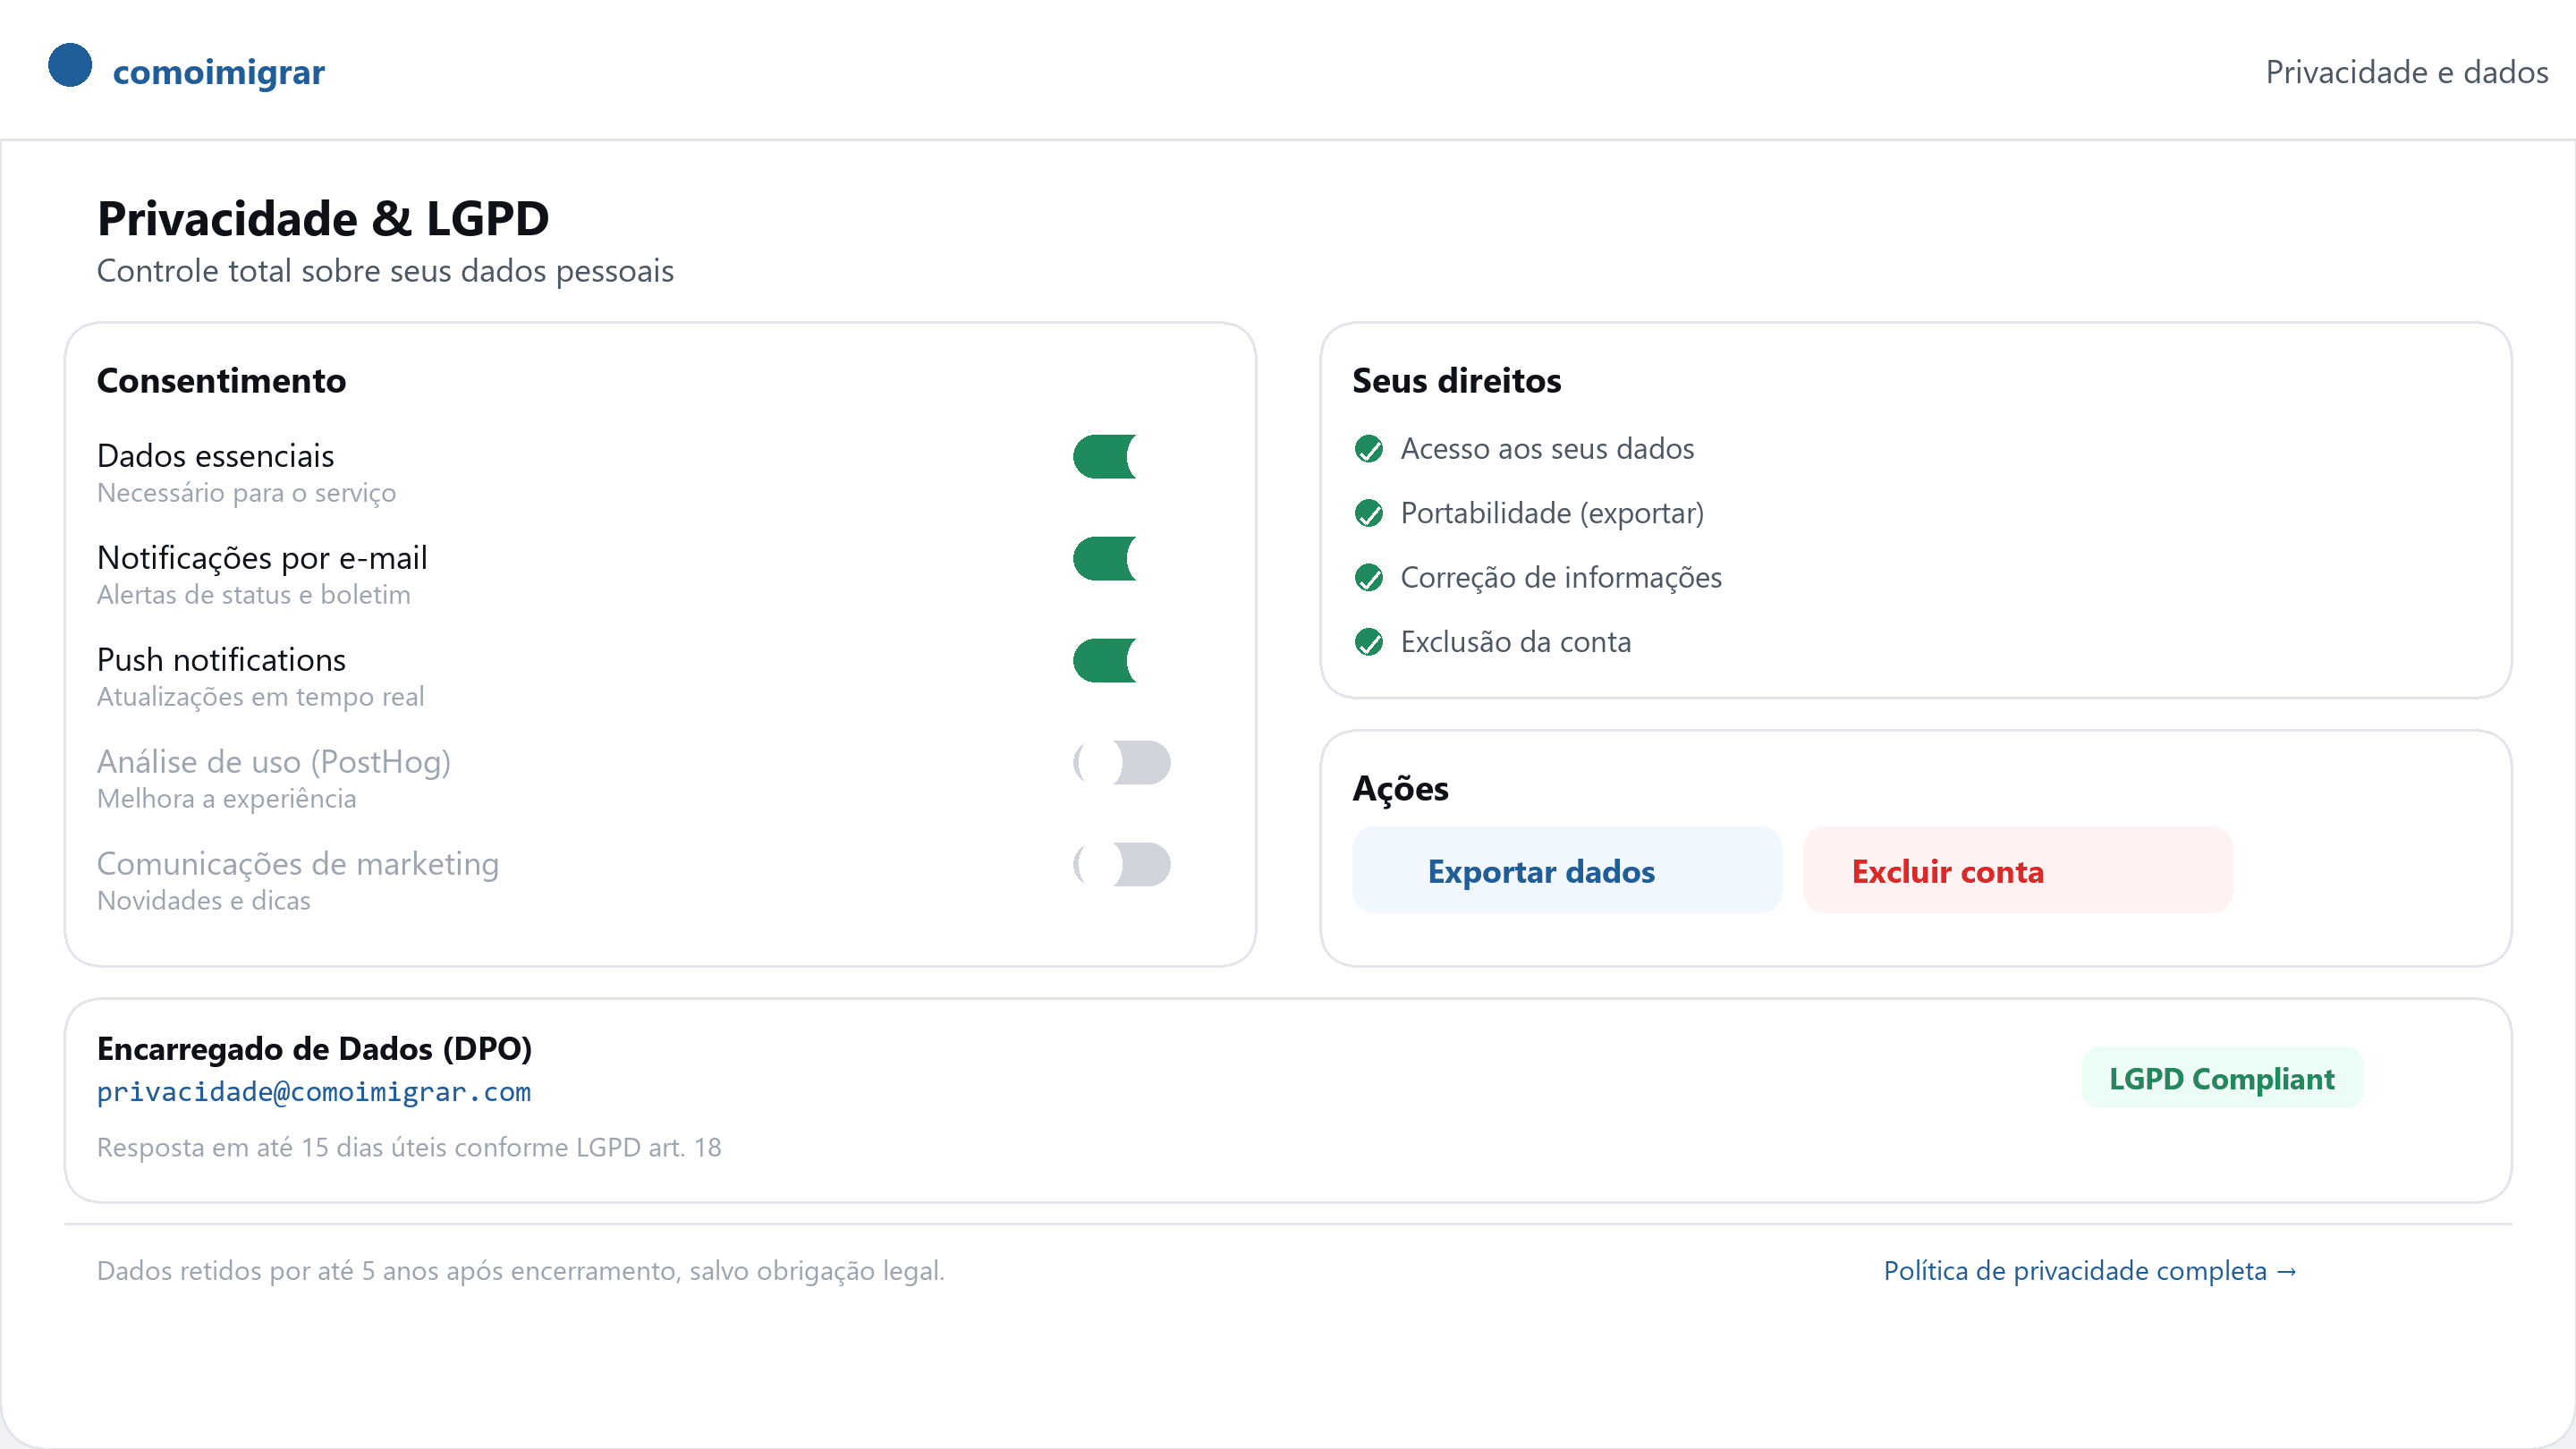Click the 'Comunicações de marketing' label
This screenshot has width=2576, height=1449.
[x=297, y=864]
